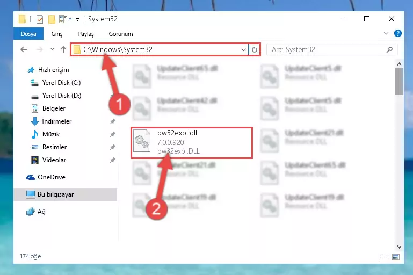413x275 pixels.
Task: Go back with the left arrow
Action: (x=24, y=49)
